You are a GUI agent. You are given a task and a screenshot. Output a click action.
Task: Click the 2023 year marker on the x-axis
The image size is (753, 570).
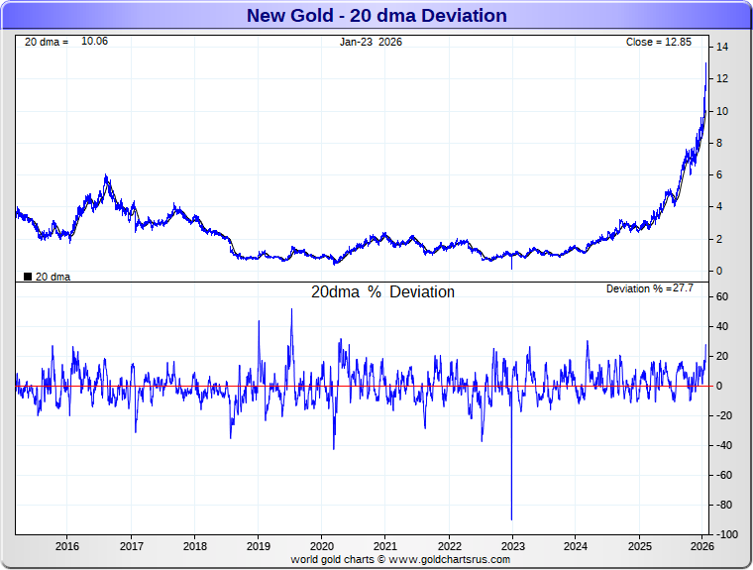pos(512,546)
